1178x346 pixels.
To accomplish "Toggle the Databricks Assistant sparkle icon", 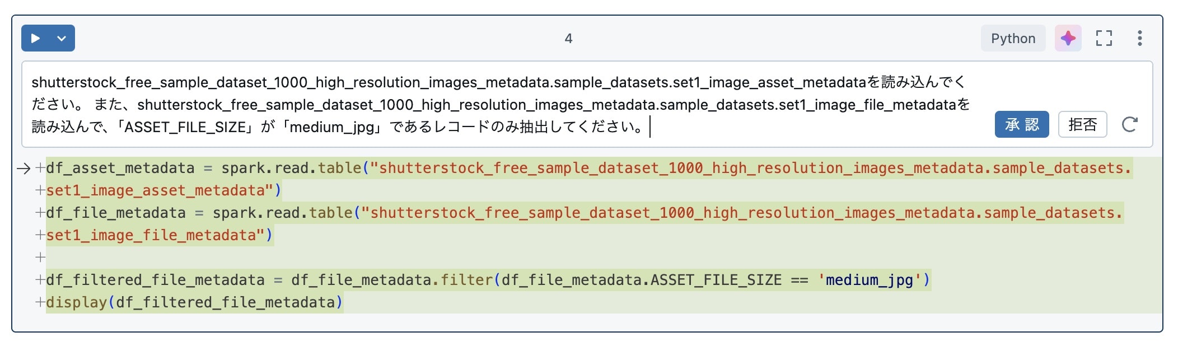I will (1068, 39).
